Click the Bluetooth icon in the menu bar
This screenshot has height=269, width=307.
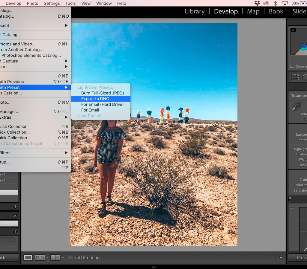click(x=275, y=3)
